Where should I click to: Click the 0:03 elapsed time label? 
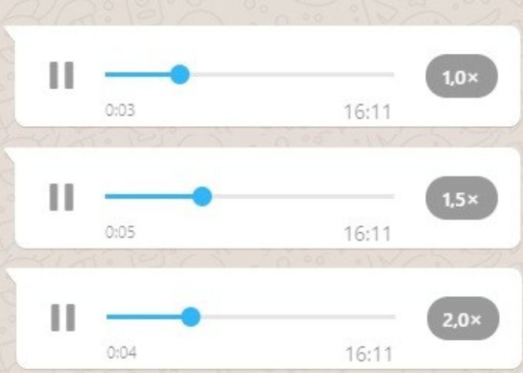(x=120, y=110)
